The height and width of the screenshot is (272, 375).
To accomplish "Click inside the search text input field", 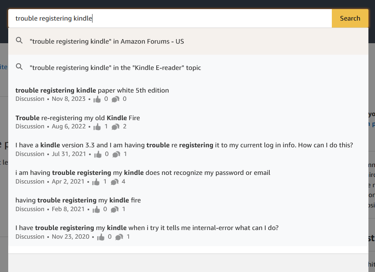I will coord(164,18).
